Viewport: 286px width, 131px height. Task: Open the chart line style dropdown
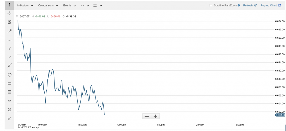[85, 6]
